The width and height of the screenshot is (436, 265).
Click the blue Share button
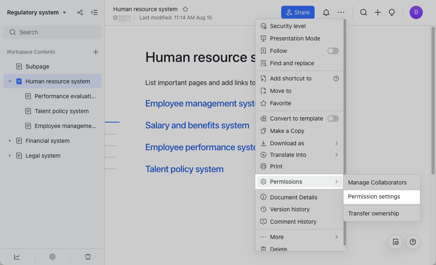coord(298,12)
